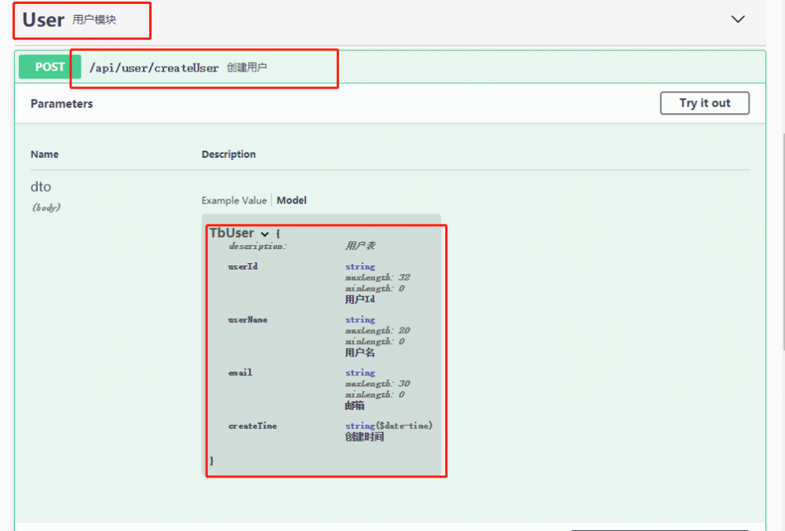The width and height of the screenshot is (785, 531).
Task: Click the string type link of userId
Action: coord(360,266)
